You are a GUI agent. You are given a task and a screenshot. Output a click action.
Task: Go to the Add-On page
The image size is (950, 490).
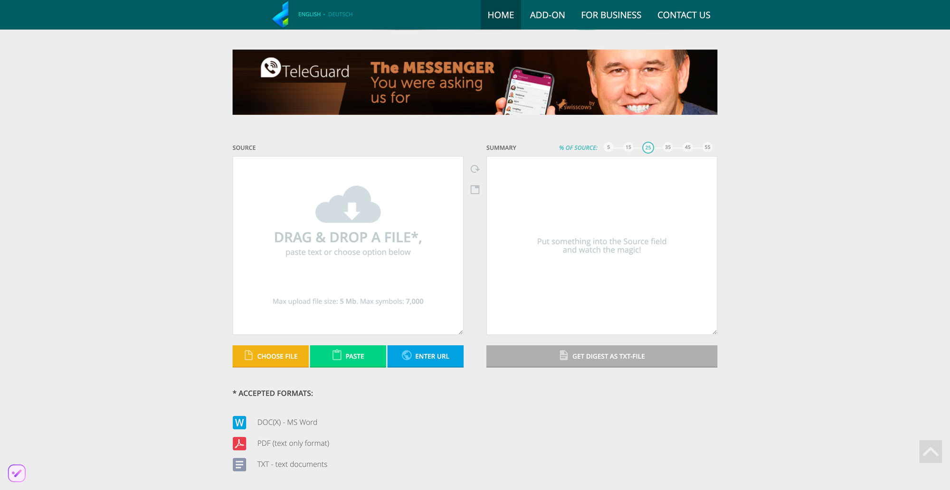coord(547,15)
